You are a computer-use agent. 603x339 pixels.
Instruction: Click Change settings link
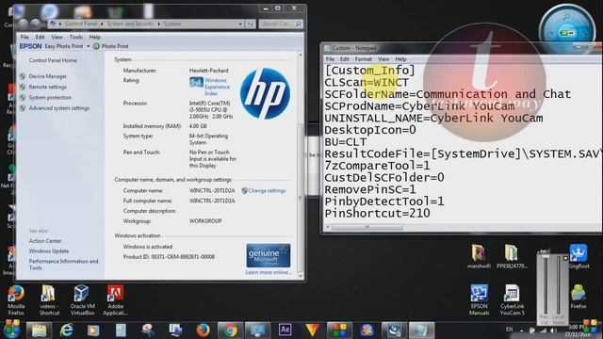pyautogui.click(x=267, y=190)
